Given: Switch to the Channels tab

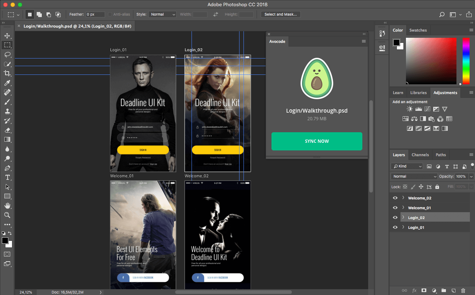Looking at the screenshot, I should (420, 155).
